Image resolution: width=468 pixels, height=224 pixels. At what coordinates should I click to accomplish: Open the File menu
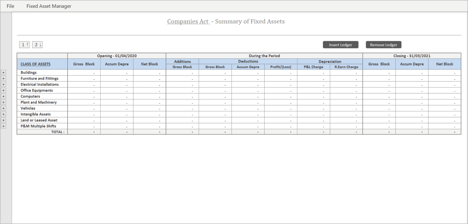click(x=10, y=6)
